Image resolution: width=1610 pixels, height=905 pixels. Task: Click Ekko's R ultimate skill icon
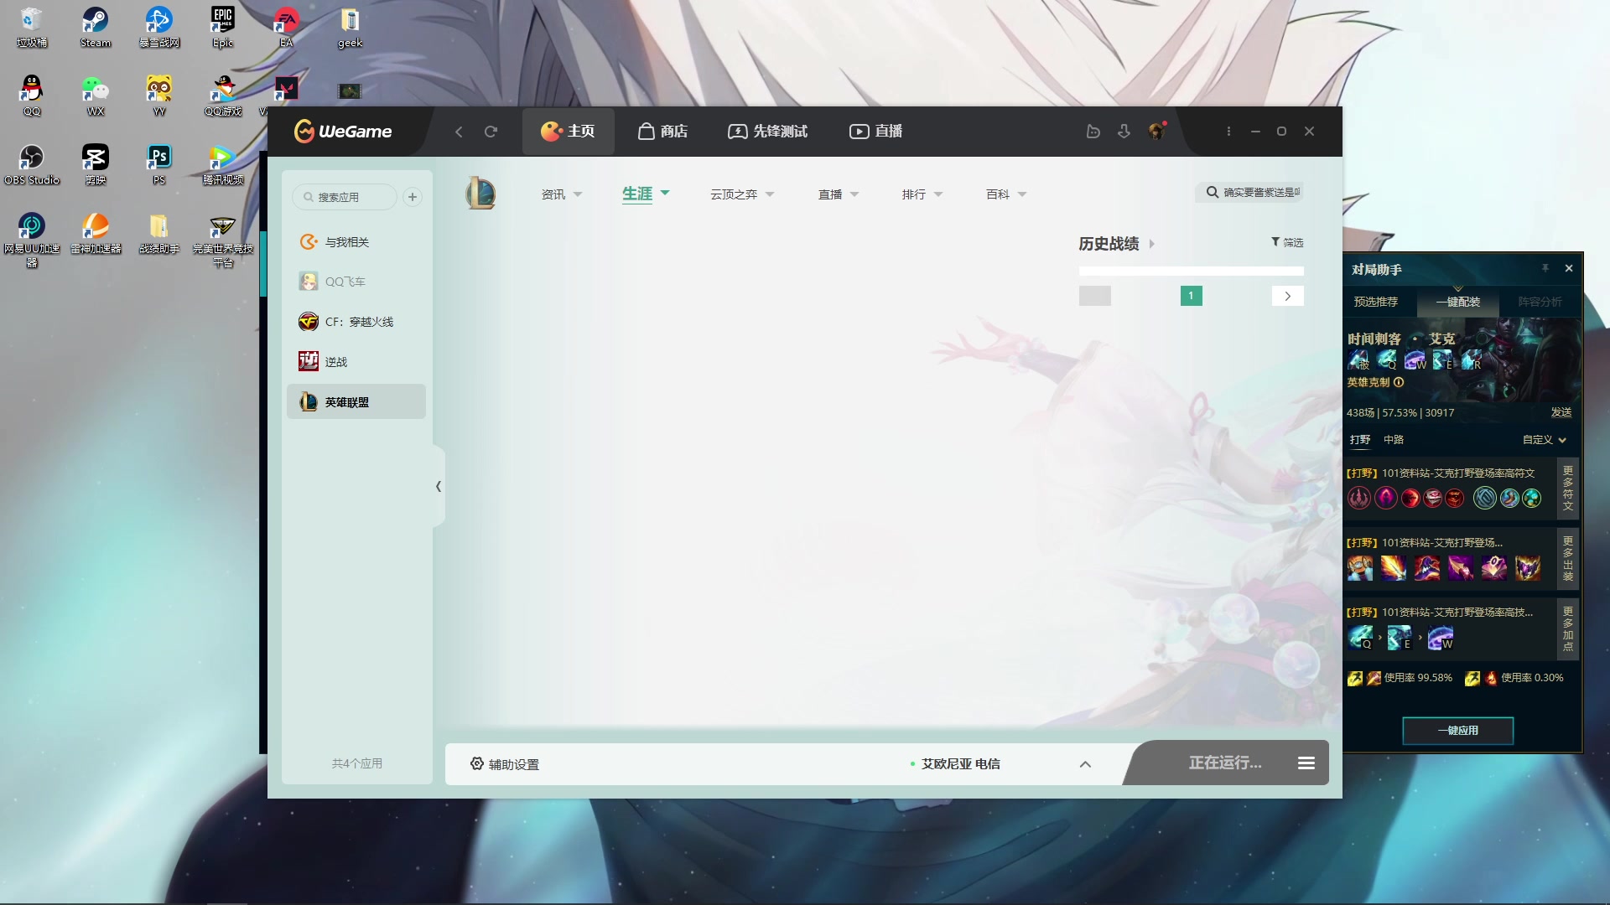1472,360
